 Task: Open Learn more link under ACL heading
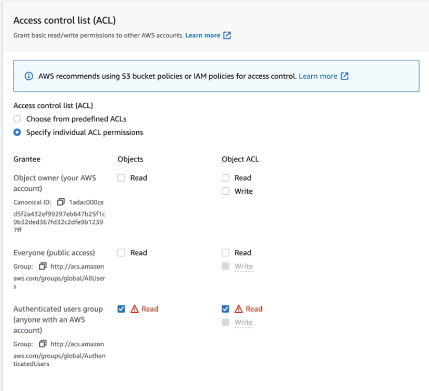tap(202, 36)
